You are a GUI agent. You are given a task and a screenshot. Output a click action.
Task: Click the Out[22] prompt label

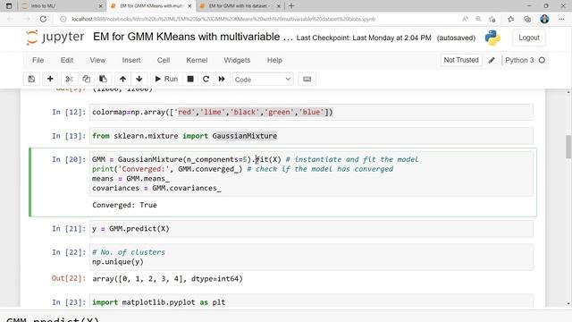coord(69,278)
